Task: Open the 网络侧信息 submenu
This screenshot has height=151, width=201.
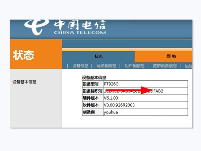Action: click(106, 66)
